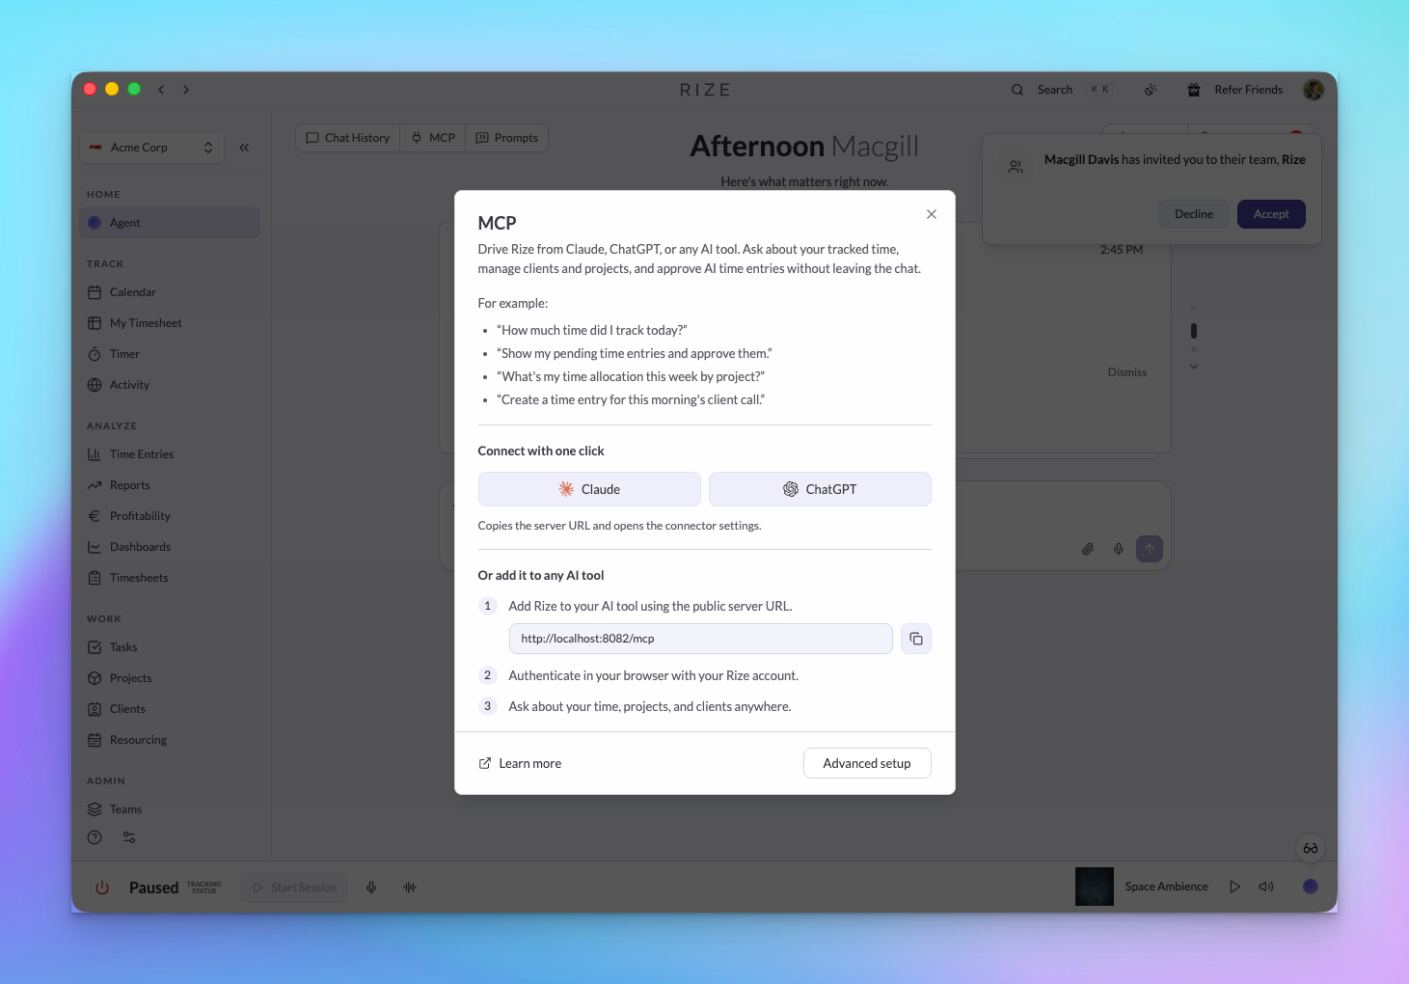The height and width of the screenshot is (984, 1409).
Task: Open Advanced setup
Action: pos(867,763)
